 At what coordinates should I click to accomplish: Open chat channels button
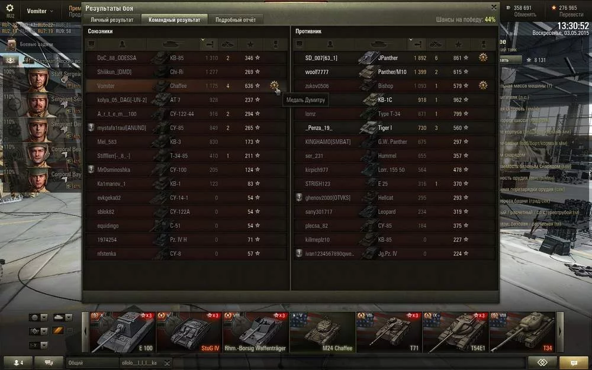tap(49, 362)
